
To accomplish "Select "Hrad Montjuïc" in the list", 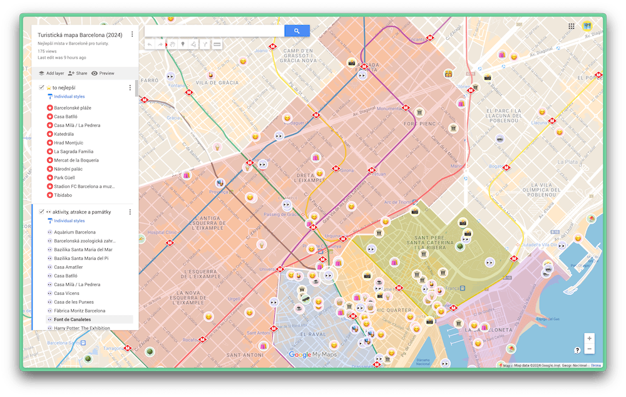I will (69, 143).
